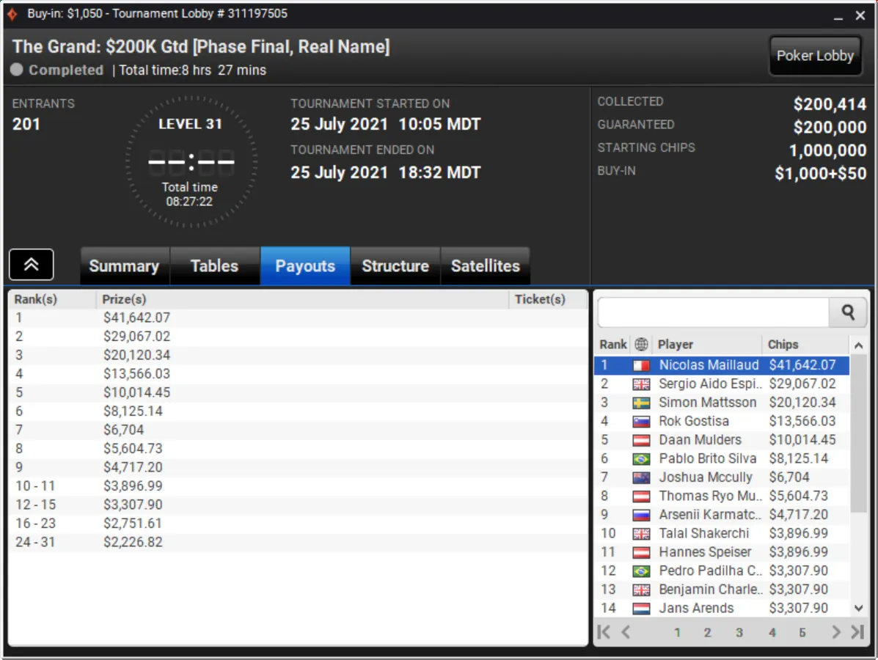
Task: Click Sweden flag beside Simon Mattsson
Action: [641, 403]
